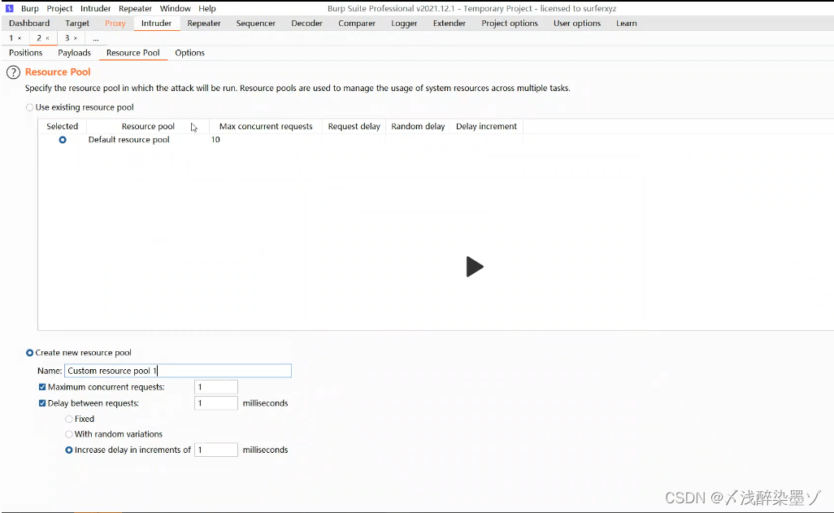
Task: Open the Sequencer tab
Action: pos(256,24)
